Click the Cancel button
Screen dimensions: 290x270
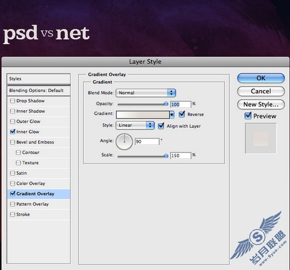pos(261,91)
